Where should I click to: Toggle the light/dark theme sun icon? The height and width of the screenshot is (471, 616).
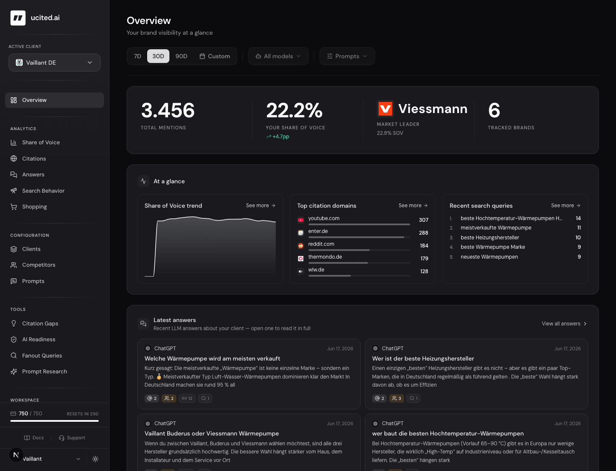tap(95, 459)
